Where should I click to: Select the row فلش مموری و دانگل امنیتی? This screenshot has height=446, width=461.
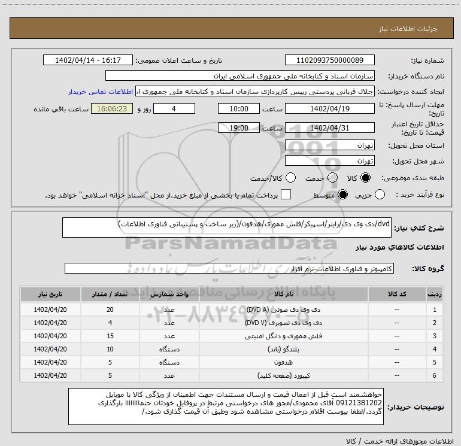[232, 336]
